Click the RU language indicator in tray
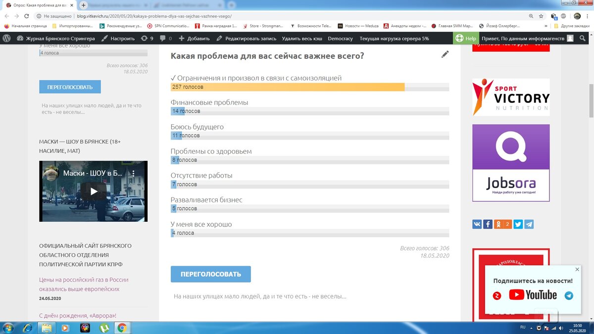This screenshot has height=334, width=594. 523,328
